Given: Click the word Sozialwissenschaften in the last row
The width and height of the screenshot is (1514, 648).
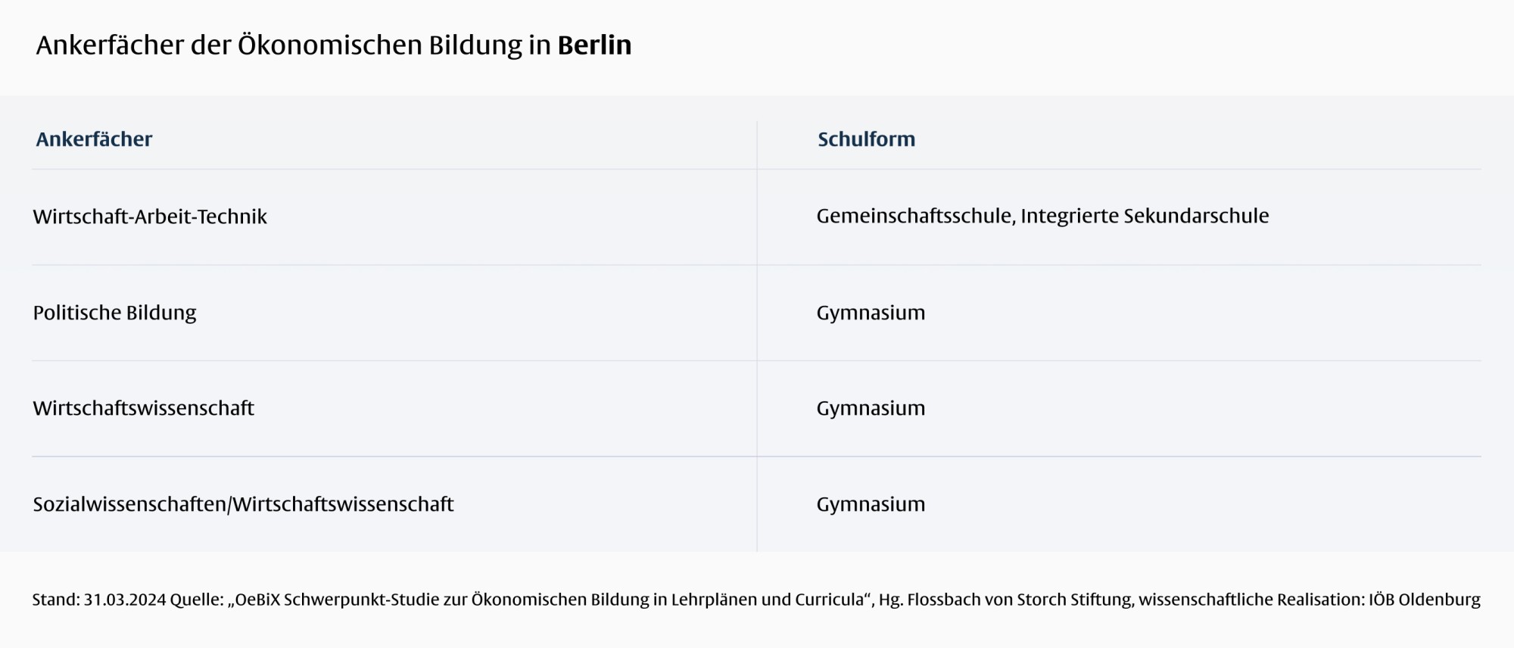Looking at the screenshot, I should [x=129, y=504].
